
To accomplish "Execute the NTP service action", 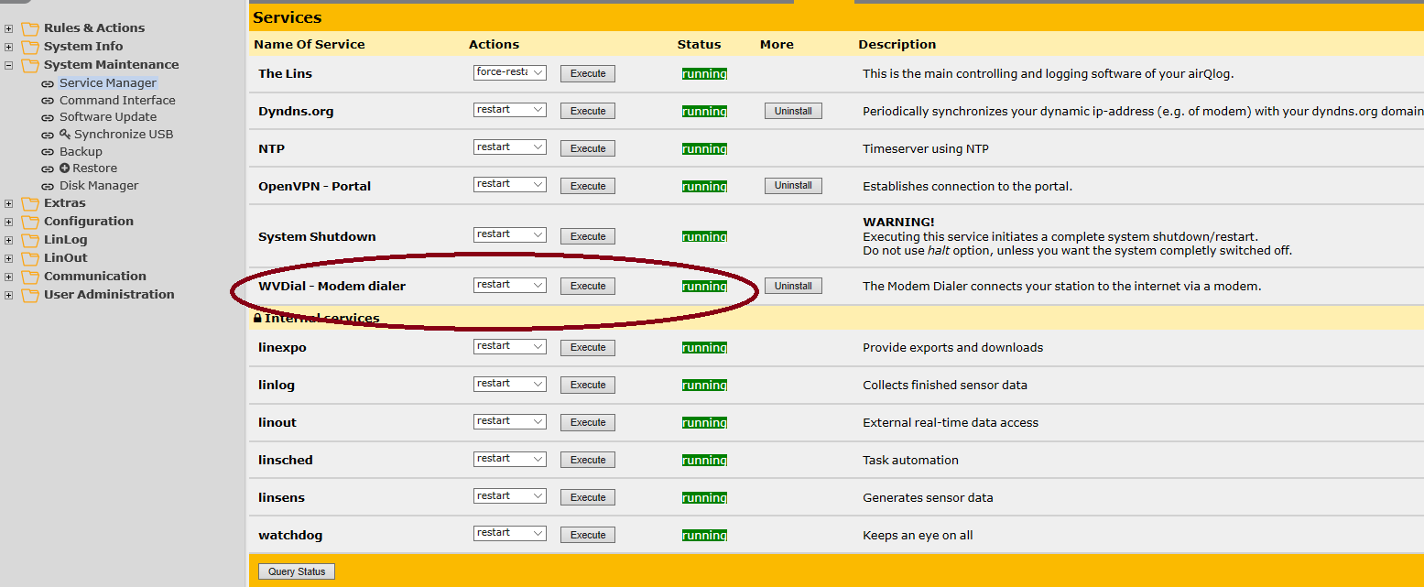I will tap(588, 148).
